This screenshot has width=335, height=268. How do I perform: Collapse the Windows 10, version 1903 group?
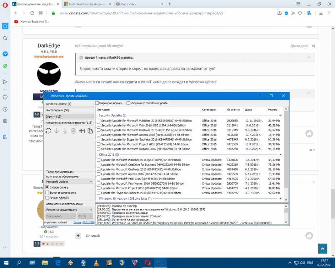[280, 199]
